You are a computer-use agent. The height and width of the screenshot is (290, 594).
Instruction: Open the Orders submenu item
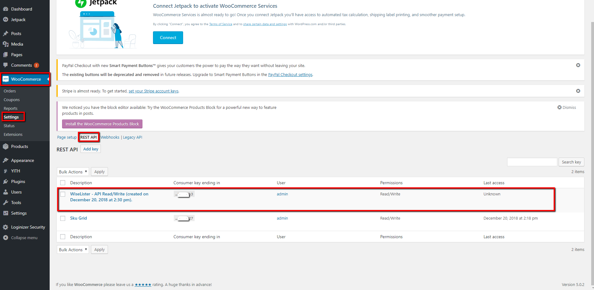point(10,91)
